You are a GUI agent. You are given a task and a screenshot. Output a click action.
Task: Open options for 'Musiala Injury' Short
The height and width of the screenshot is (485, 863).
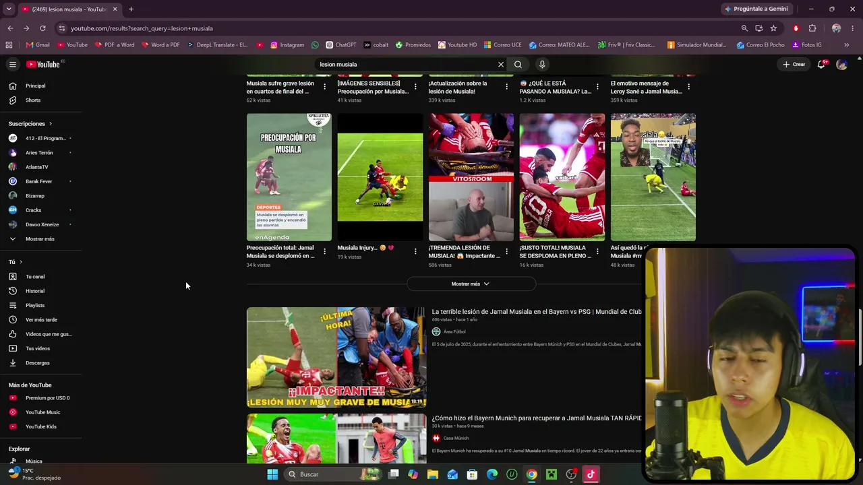coord(415,251)
